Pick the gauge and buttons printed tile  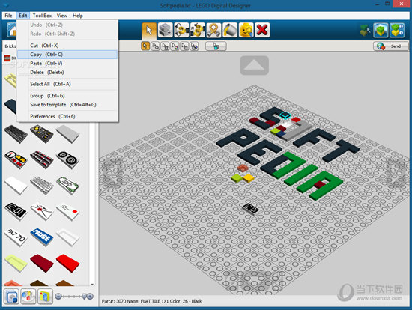16,159
